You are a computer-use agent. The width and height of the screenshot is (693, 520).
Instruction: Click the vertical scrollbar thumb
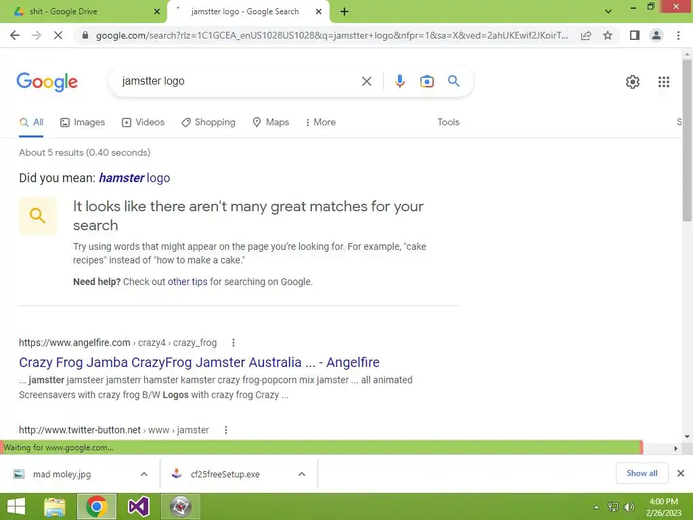[687, 140]
